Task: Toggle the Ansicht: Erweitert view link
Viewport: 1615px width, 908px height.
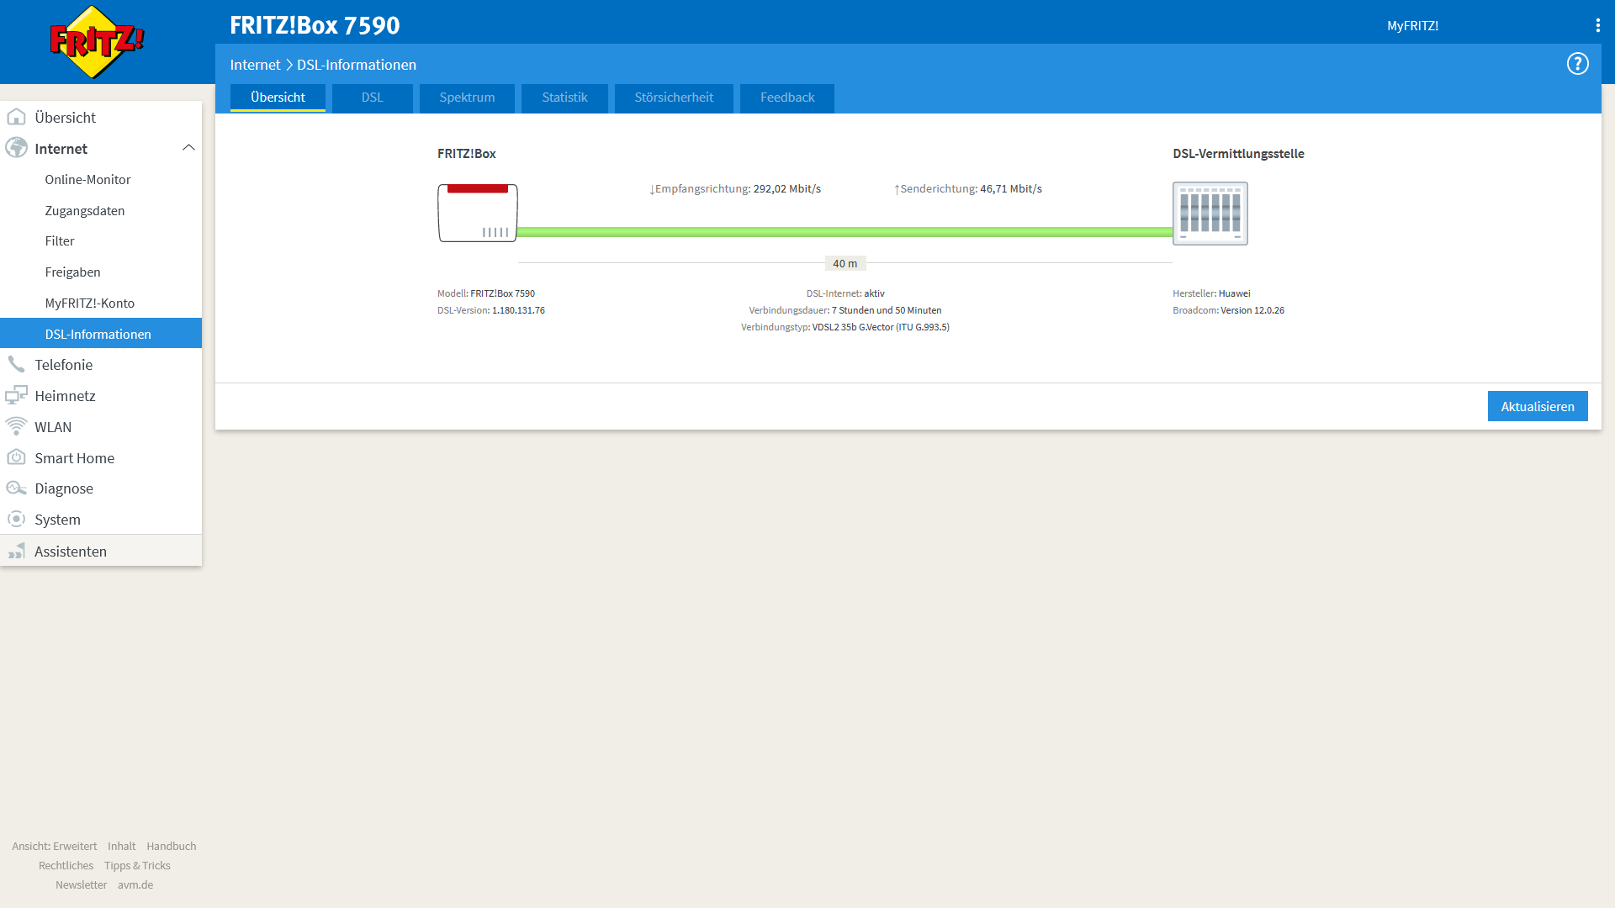Action: (54, 846)
